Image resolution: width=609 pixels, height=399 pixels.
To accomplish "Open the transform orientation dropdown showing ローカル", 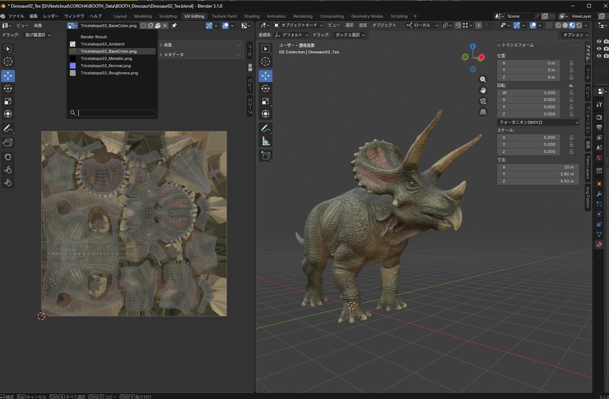I will click(x=430, y=26).
